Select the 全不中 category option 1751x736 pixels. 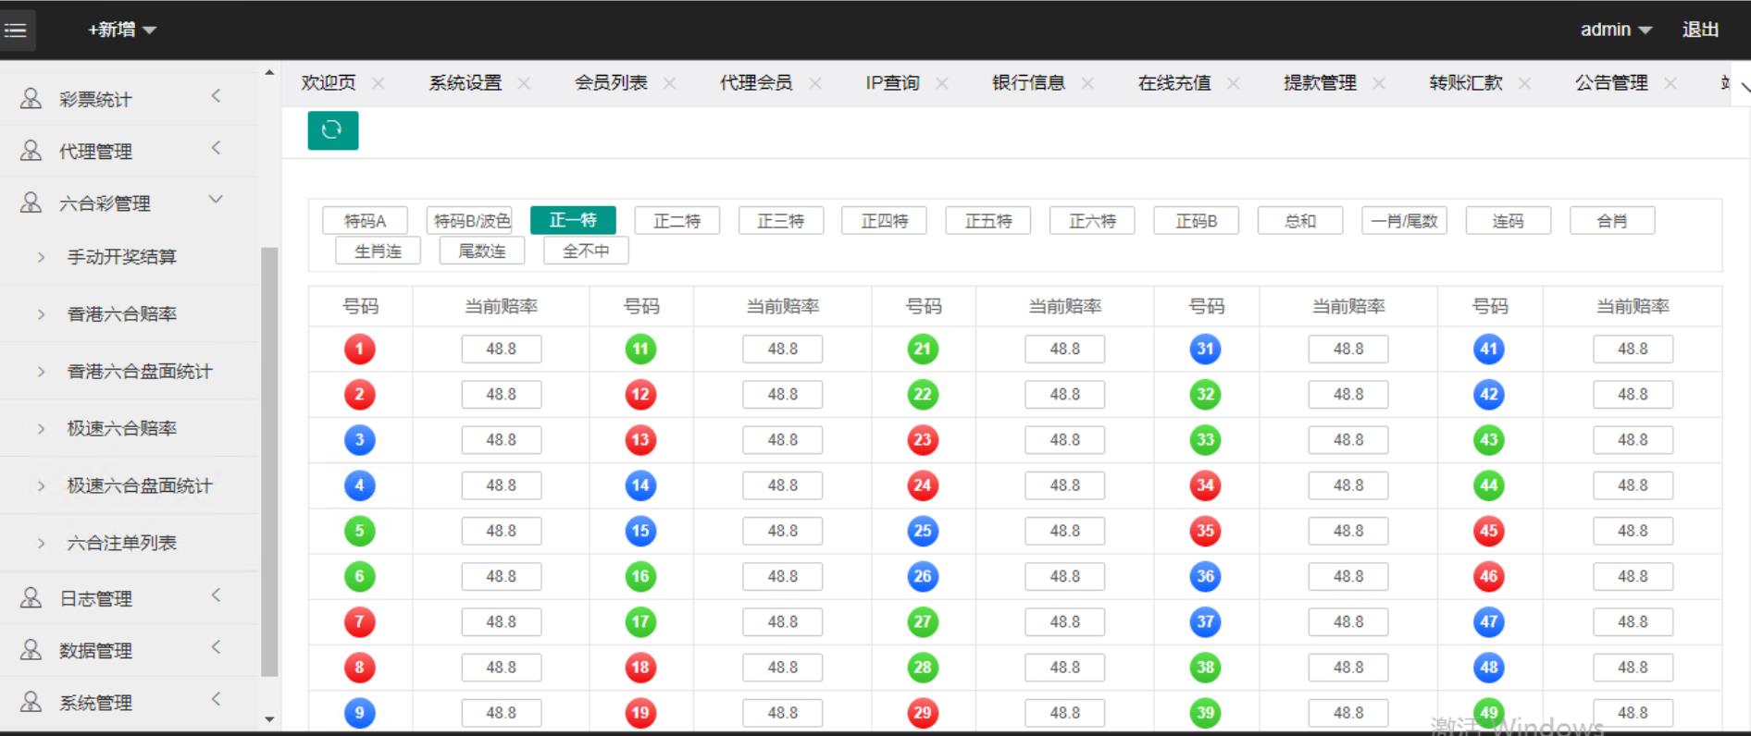click(x=586, y=251)
